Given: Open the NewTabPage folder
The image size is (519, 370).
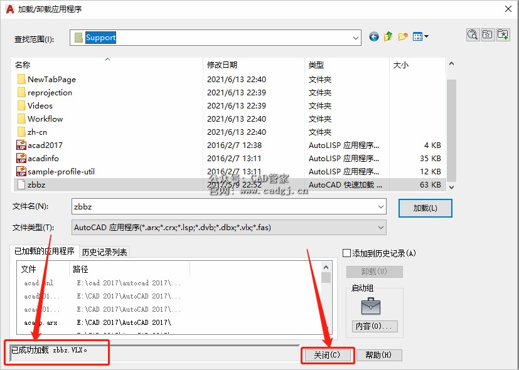Looking at the screenshot, I should tap(46, 80).
